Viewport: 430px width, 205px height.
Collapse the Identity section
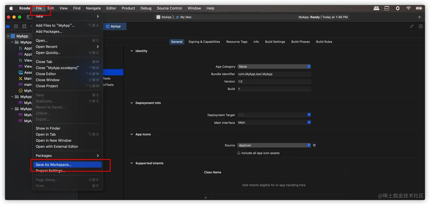point(132,51)
